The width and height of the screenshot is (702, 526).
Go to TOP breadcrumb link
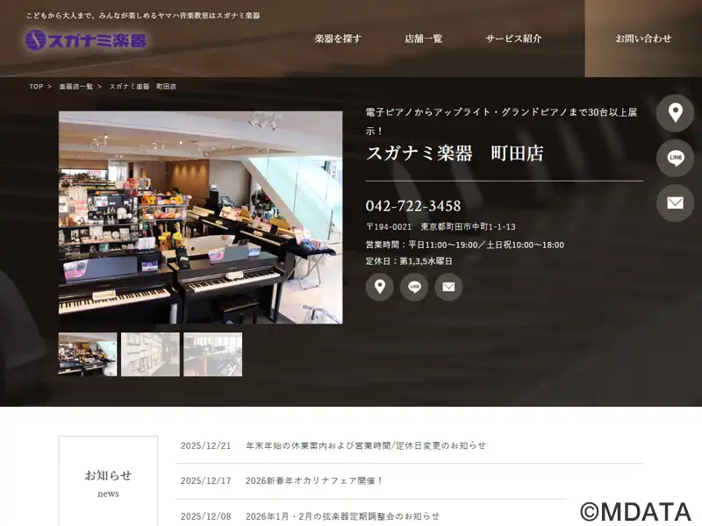click(x=36, y=87)
